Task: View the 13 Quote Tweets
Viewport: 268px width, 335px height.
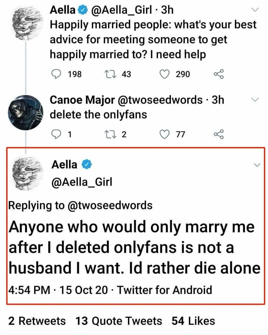Action: tap(119, 321)
